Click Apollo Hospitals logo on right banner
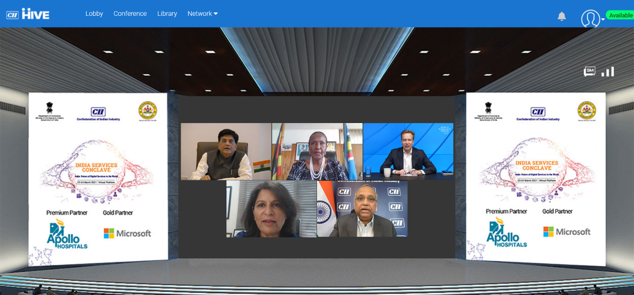This screenshot has width=634, height=295. 507,233
